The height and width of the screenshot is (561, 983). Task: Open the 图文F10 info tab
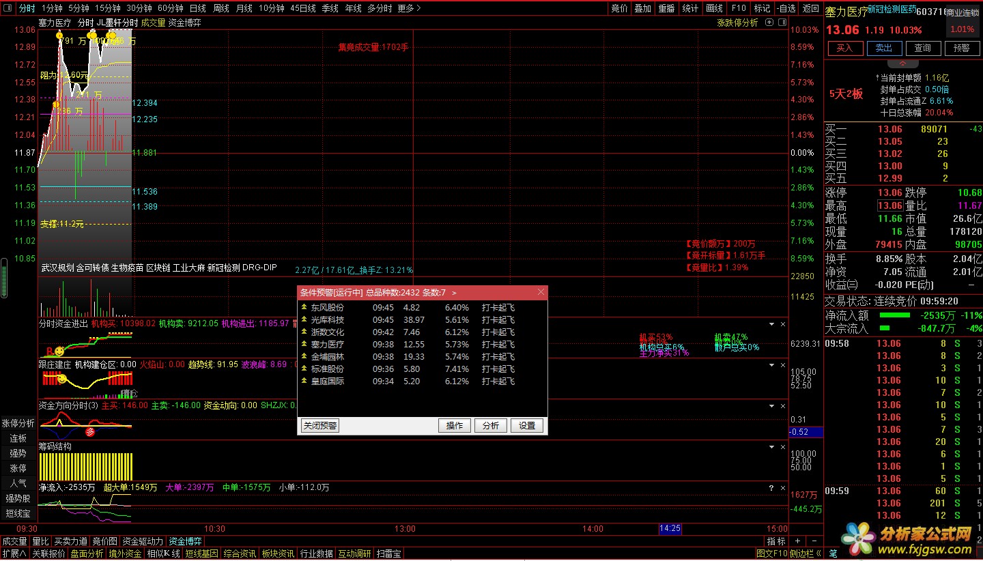772,553
